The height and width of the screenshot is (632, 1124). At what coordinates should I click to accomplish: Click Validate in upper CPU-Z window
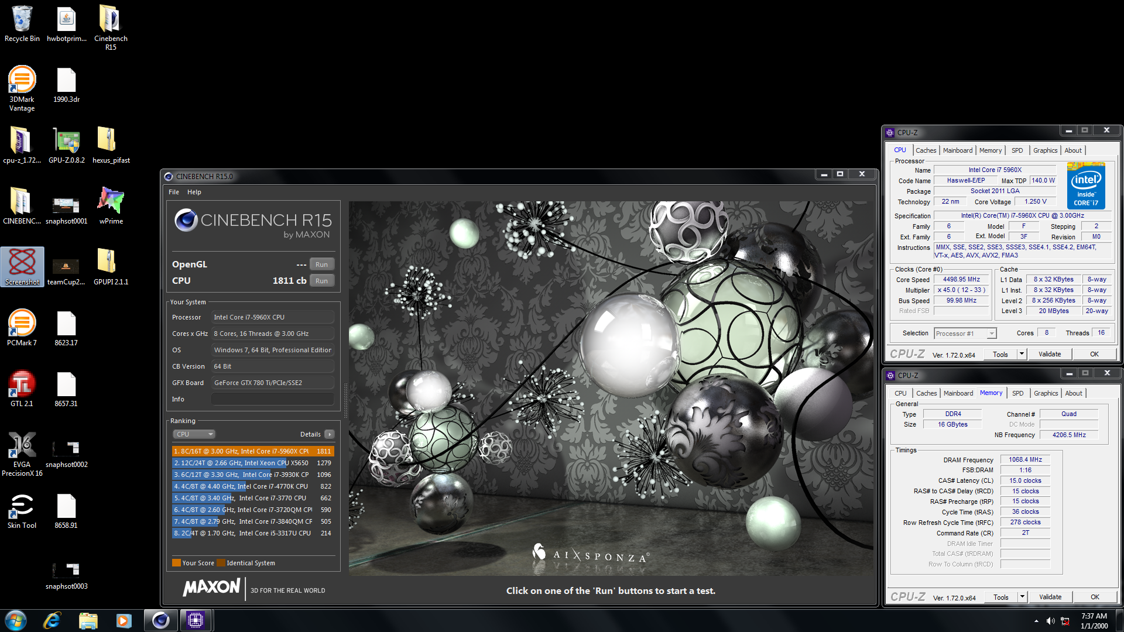pos(1050,354)
